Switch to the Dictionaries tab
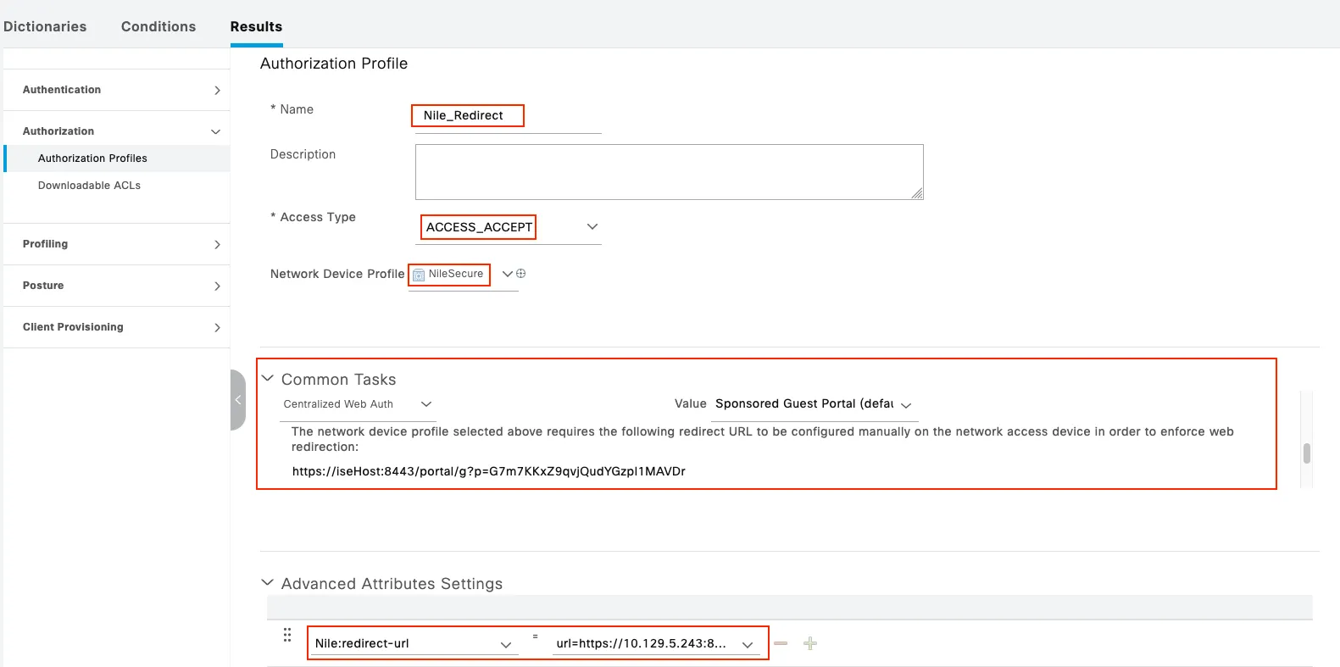1340x667 pixels. (45, 26)
